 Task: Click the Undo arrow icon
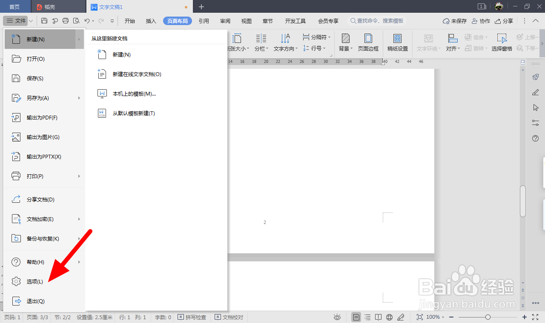(x=87, y=21)
